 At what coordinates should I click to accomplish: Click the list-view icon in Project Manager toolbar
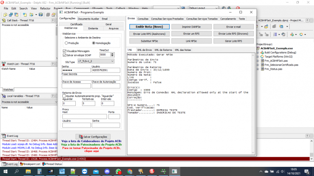[x=275, y=35]
